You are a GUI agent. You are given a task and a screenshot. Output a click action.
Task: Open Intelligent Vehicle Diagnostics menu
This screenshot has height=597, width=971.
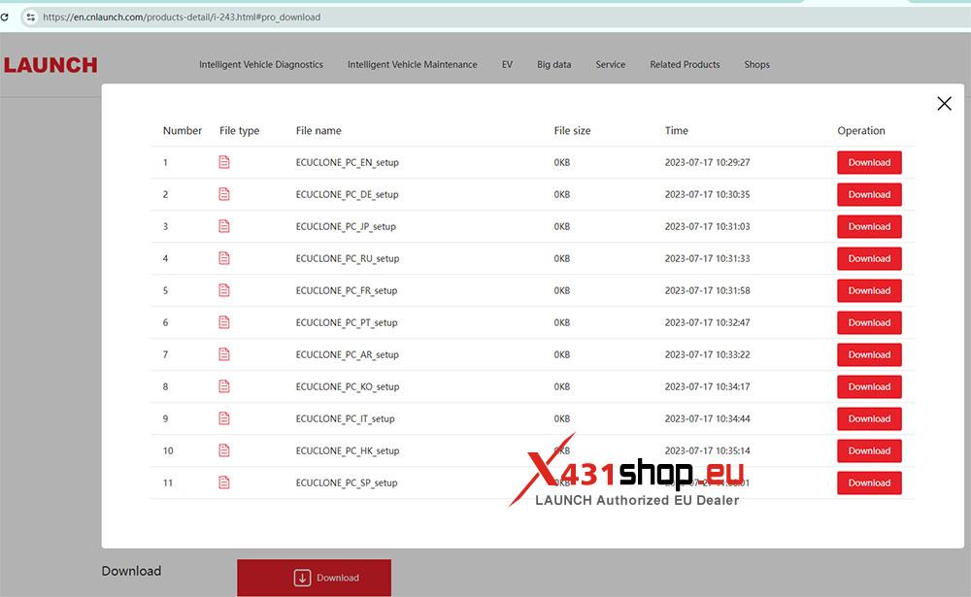[260, 64]
